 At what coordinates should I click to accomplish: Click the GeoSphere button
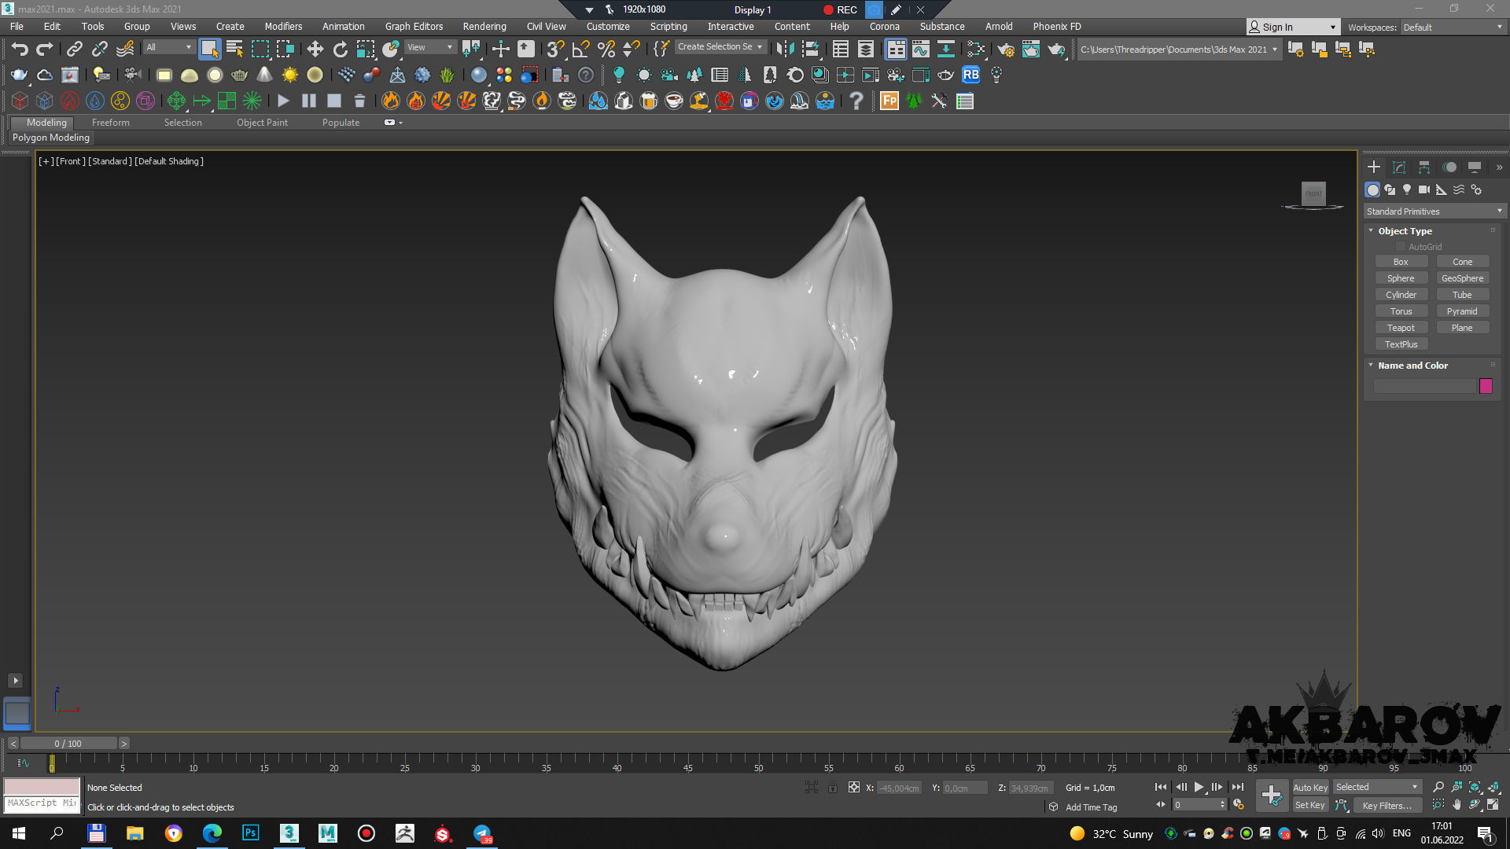point(1462,278)
